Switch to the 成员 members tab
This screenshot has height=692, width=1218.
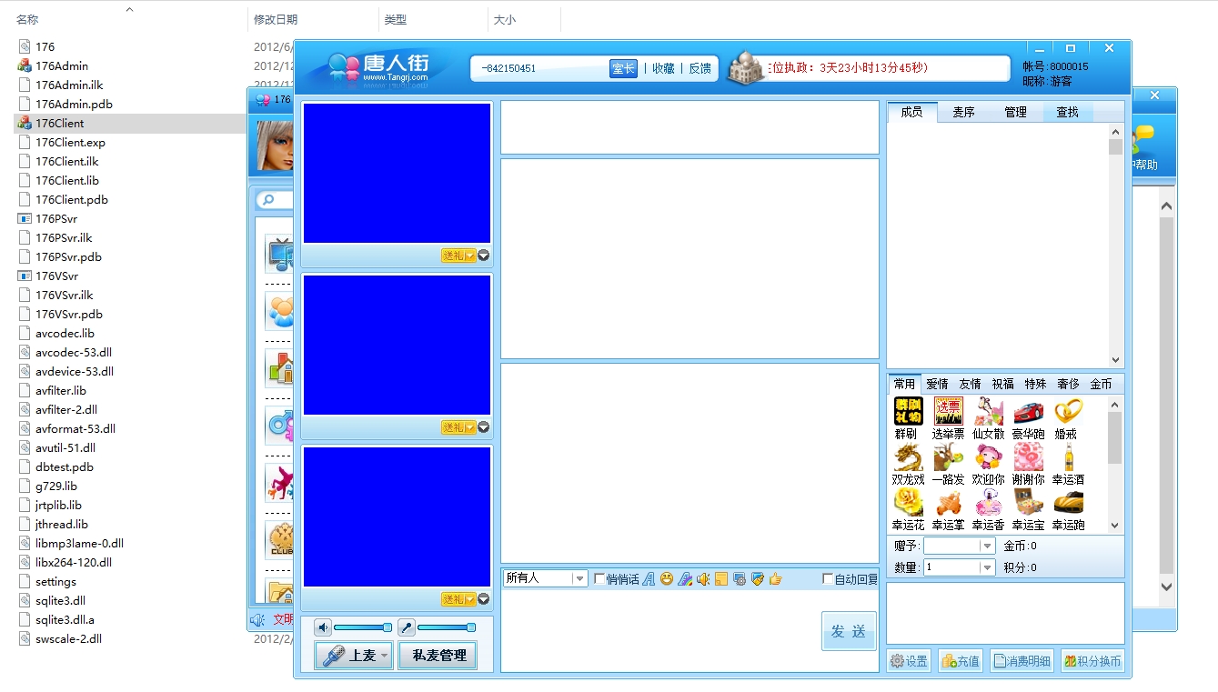point(912,112)
